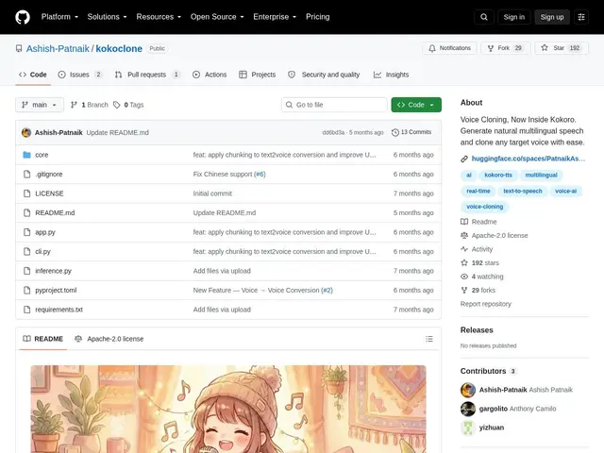Open the kokoclone repository link
604x453 pixels.
tap(119, 48)
